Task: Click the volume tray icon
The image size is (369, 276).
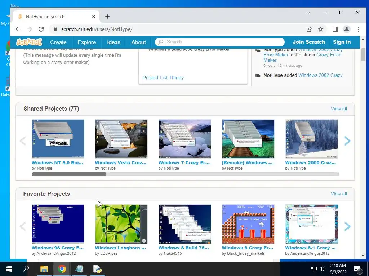Action: [322, 269]
